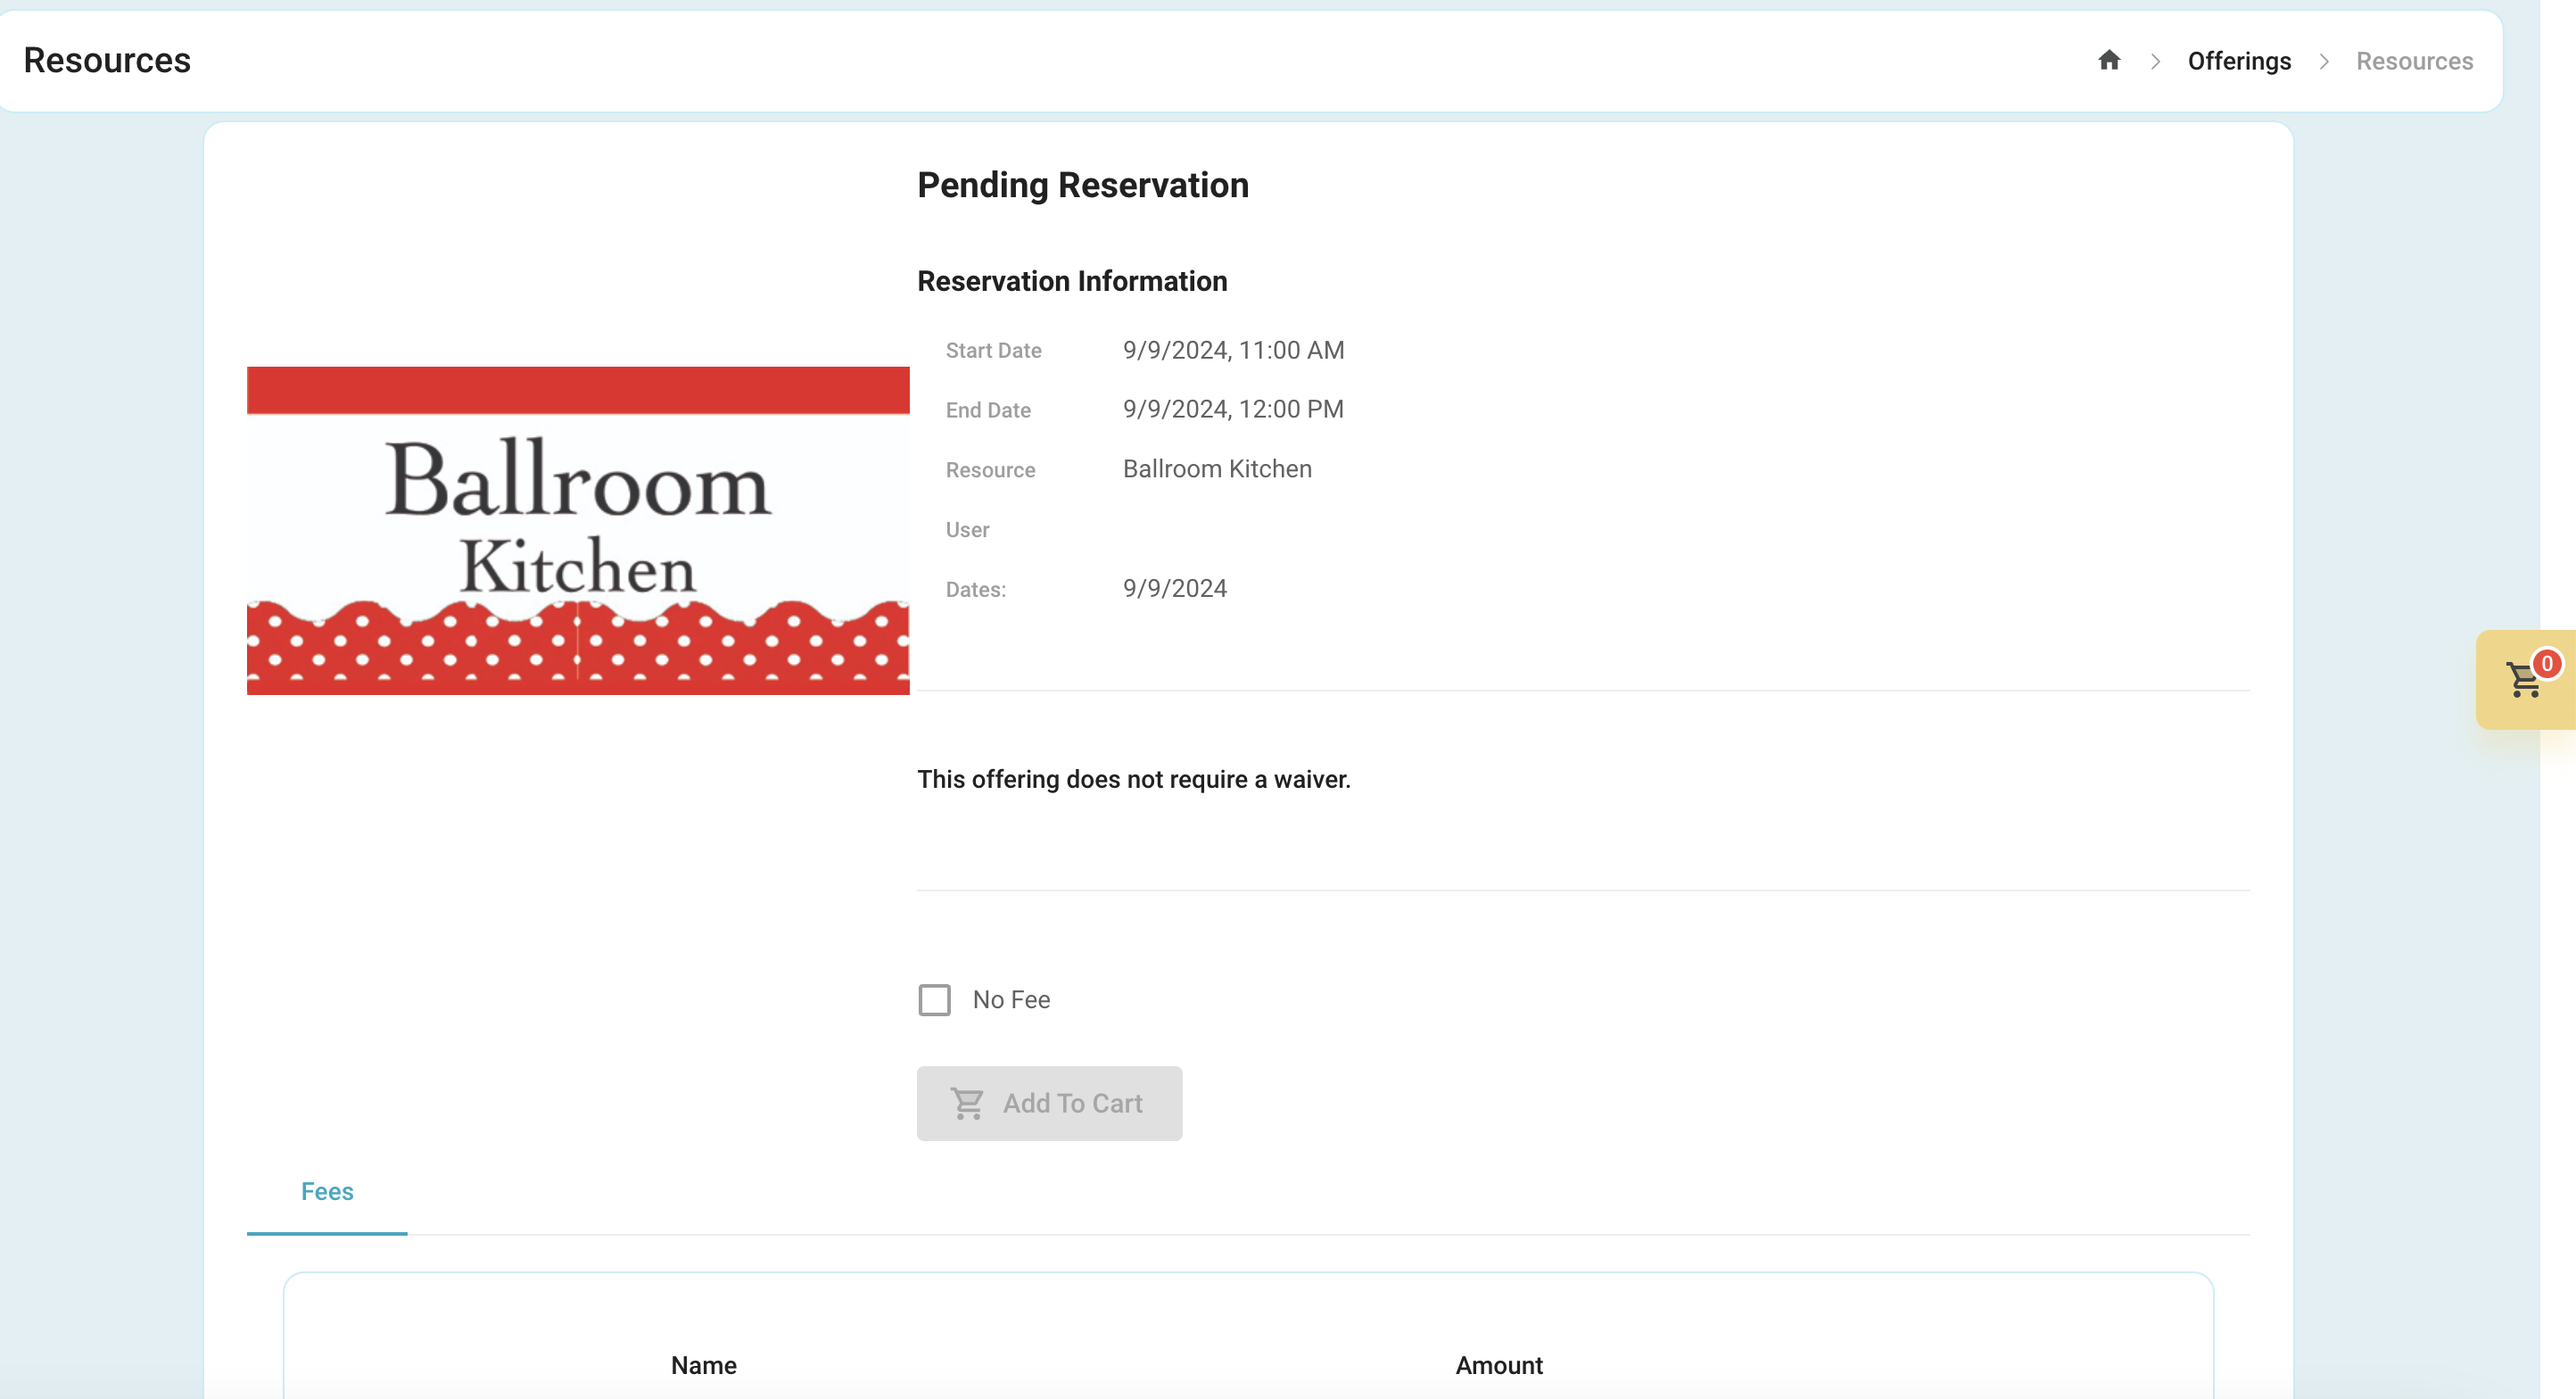Select the Resources breadcrumb item

[x=2414, y=61]
